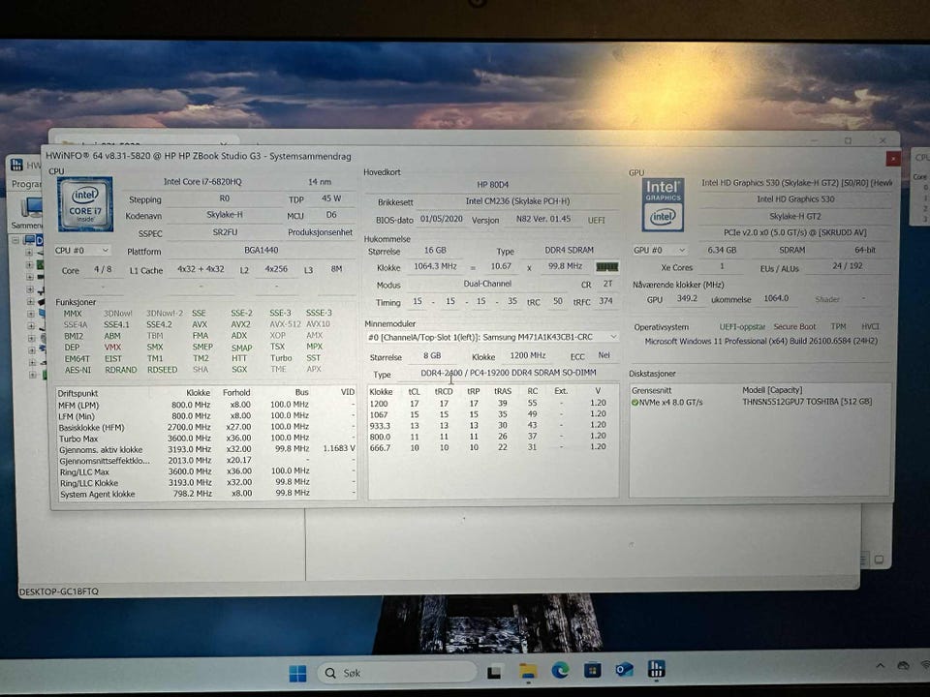Click the GPU clock value 349.2
This screenshot has height=697, width=930.
687,299
